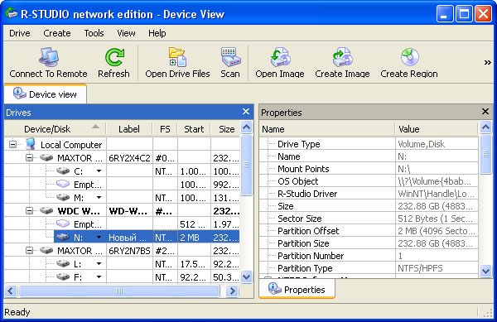Select the F: volume icon

[x=63, y=277]
